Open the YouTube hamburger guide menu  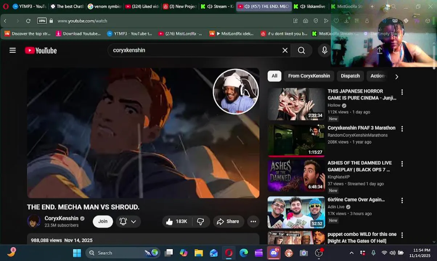(13, 50)
